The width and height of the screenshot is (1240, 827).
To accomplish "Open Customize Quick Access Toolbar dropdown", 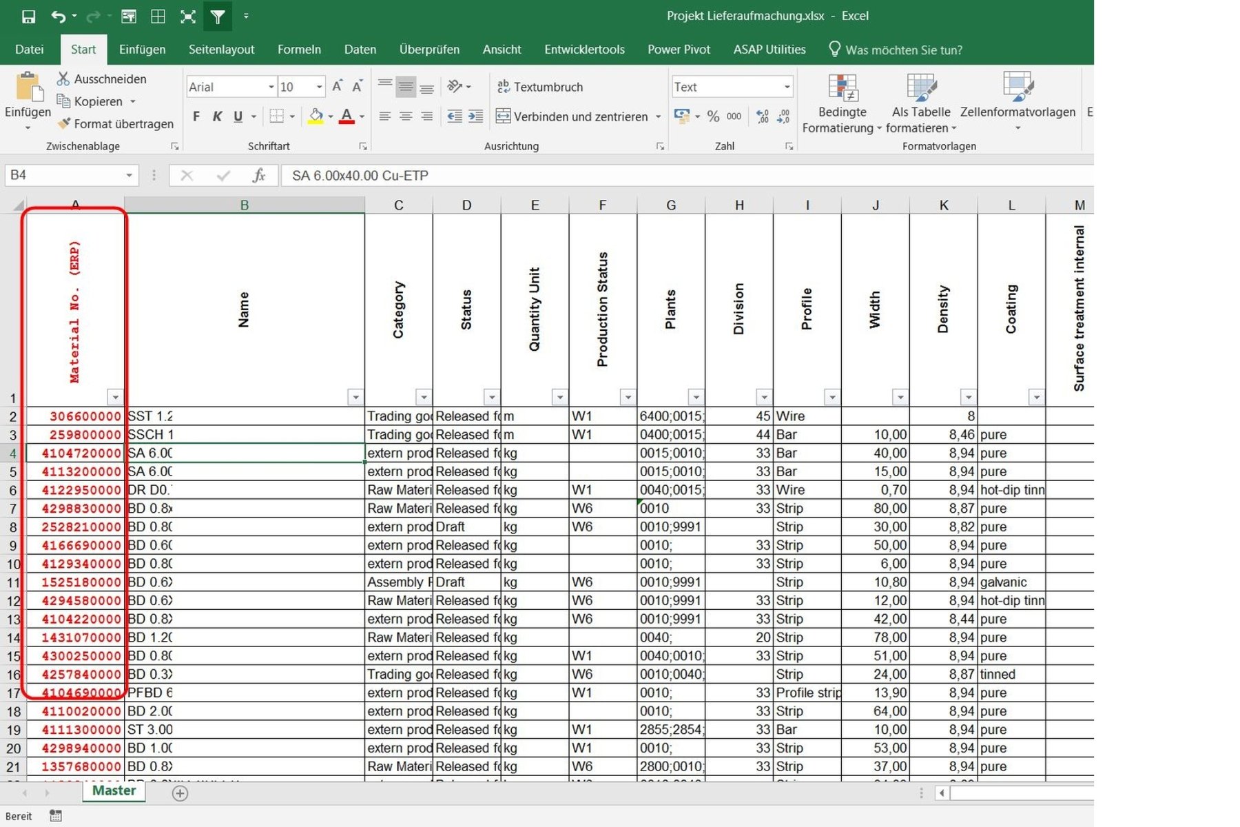I will click(247, 17).
